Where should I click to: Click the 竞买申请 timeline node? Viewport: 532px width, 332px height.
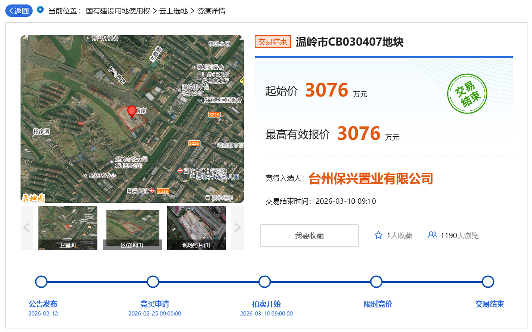153,282
